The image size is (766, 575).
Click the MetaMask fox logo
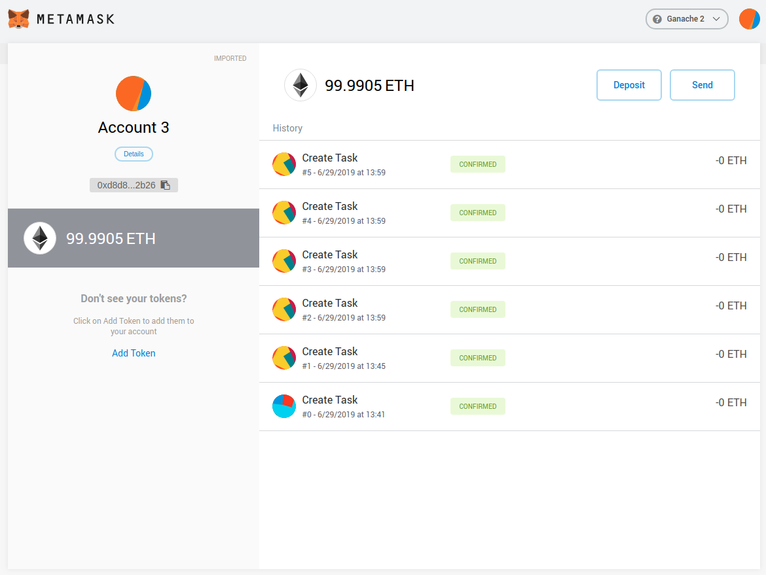[x=18, y=18]
